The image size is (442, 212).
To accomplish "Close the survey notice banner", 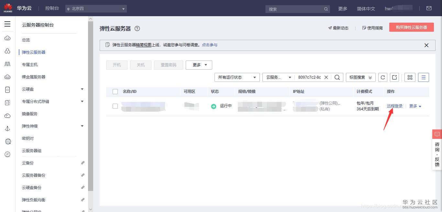I will pos(426,45).
